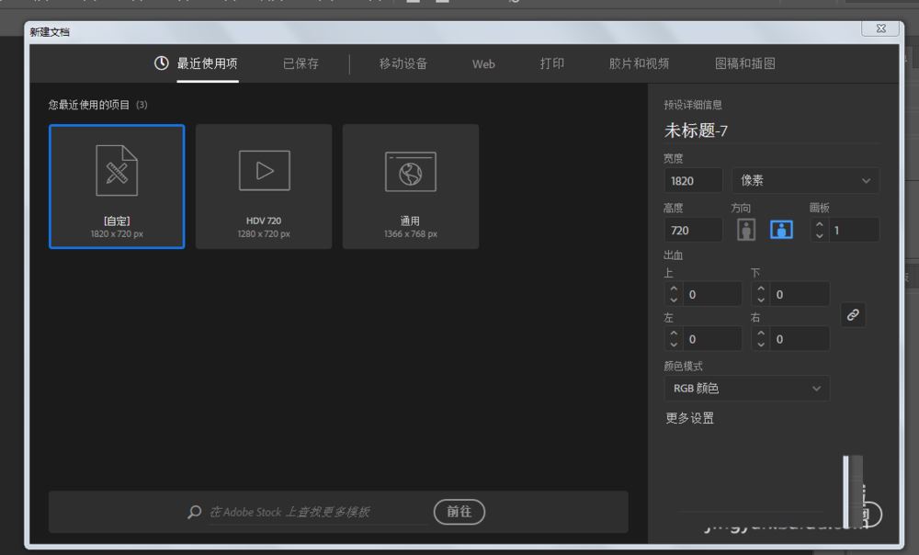
Task: Choose the 通用 1366x768 web preset
Action: pos(411,186)
